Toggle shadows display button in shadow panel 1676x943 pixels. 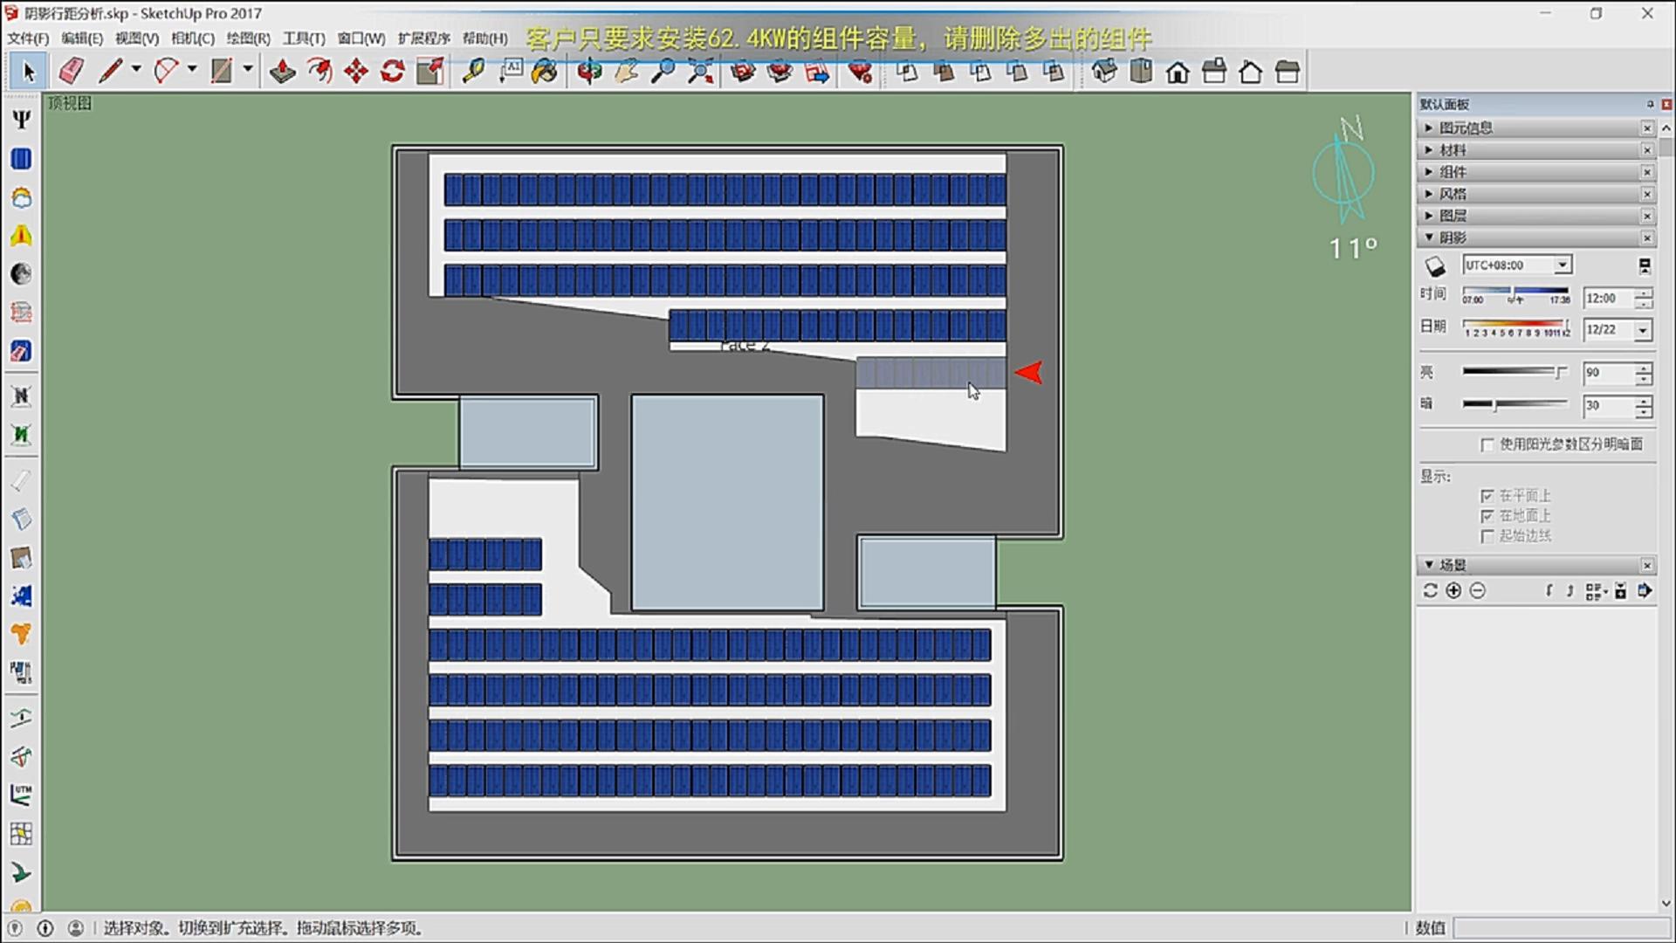tap(1435, 266)
